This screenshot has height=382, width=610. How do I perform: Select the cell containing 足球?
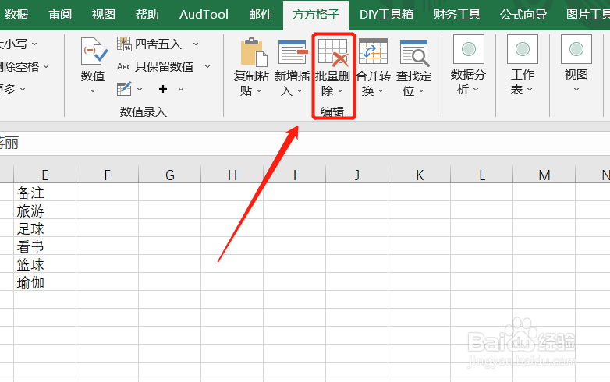(x=44, y=228)
